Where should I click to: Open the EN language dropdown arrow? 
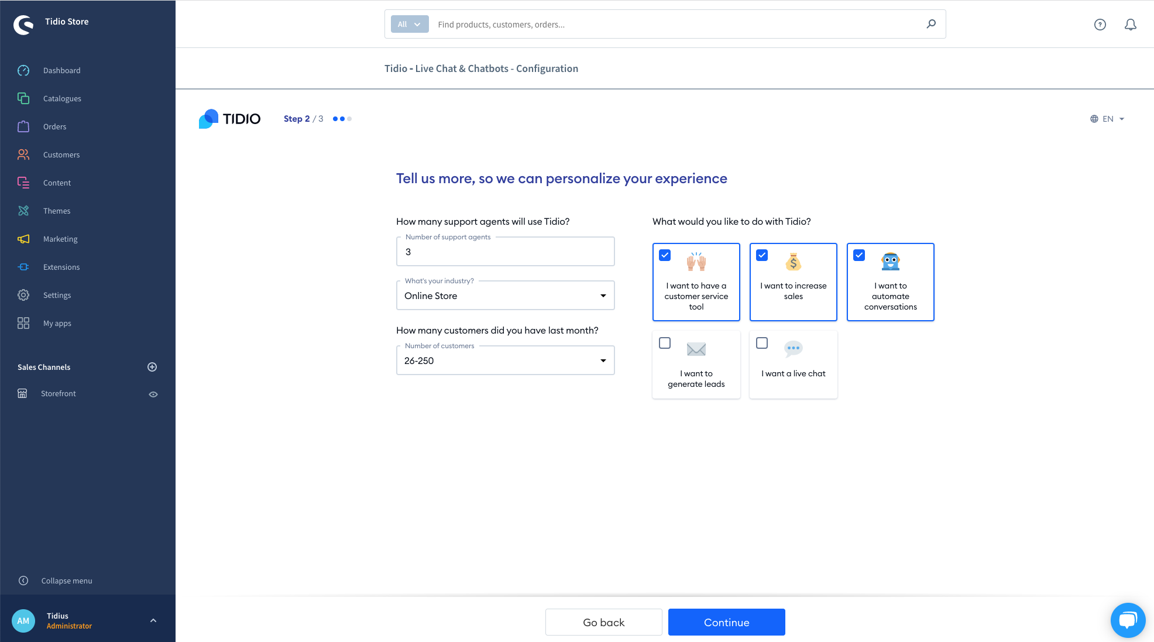pyautogui.click(x=1122, y=119)
